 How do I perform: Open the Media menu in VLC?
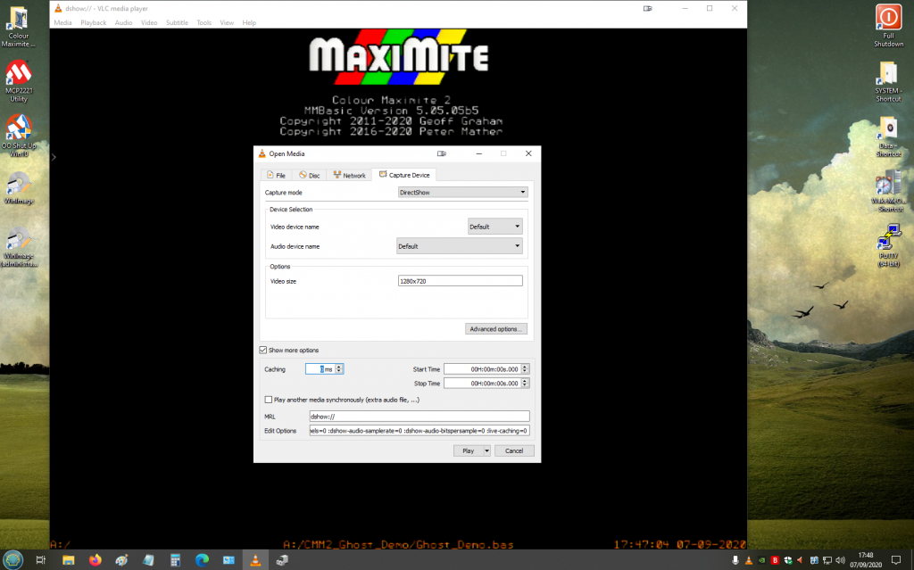(x=63, y=22)
